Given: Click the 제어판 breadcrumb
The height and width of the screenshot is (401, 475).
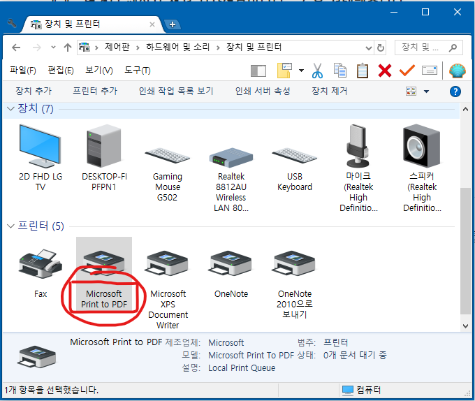Looking at the screenshot, I should tap(117, 48).
